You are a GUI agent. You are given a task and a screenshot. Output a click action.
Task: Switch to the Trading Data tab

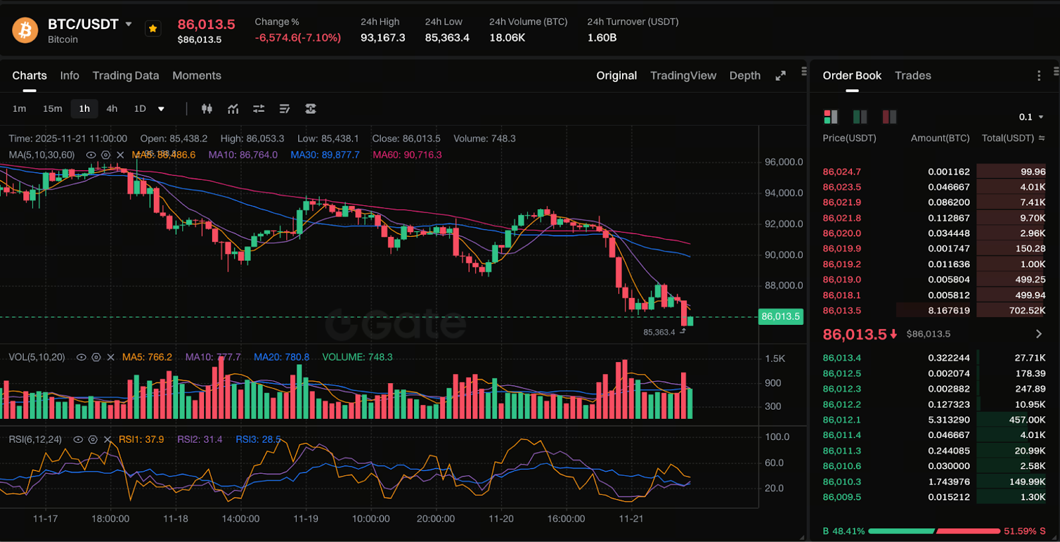125,75
